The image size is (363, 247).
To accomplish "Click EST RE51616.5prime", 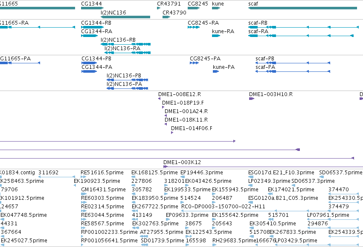I will coord(83,177).
